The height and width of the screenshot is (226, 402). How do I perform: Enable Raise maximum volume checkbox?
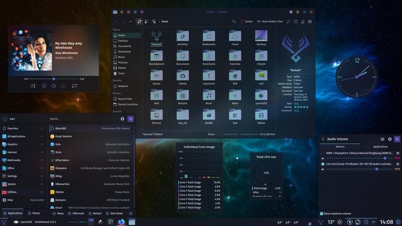coord(322,213)
